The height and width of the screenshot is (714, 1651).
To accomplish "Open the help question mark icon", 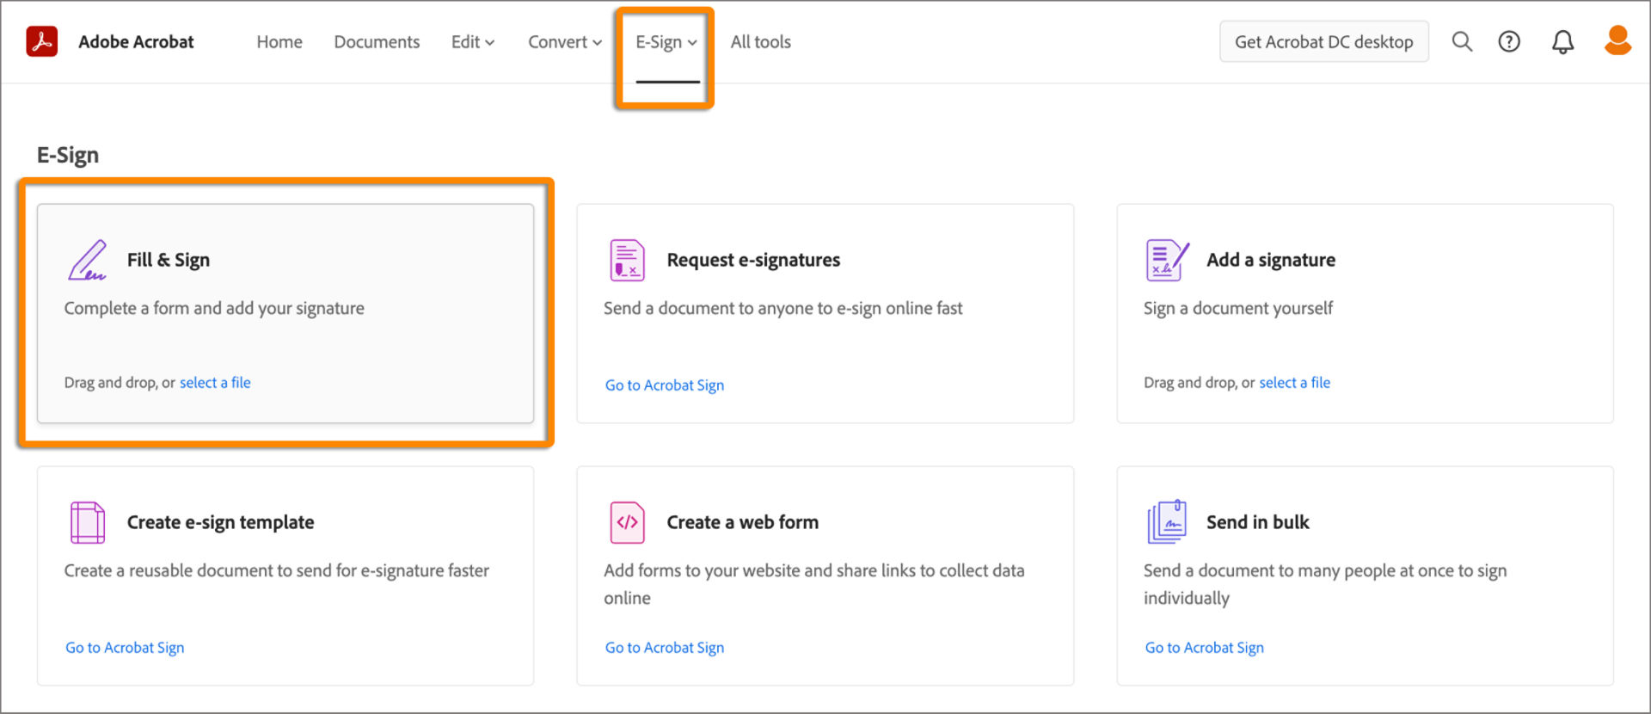I will 1509,41.
